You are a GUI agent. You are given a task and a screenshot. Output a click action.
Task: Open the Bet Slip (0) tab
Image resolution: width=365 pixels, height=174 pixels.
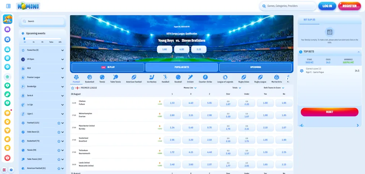tap(309, 20)
